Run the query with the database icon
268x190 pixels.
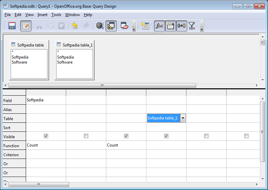pos(100,26)
